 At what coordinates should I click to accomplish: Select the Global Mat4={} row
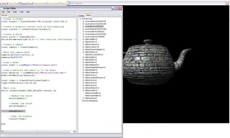pyautogui.click(x=91, y=62)
